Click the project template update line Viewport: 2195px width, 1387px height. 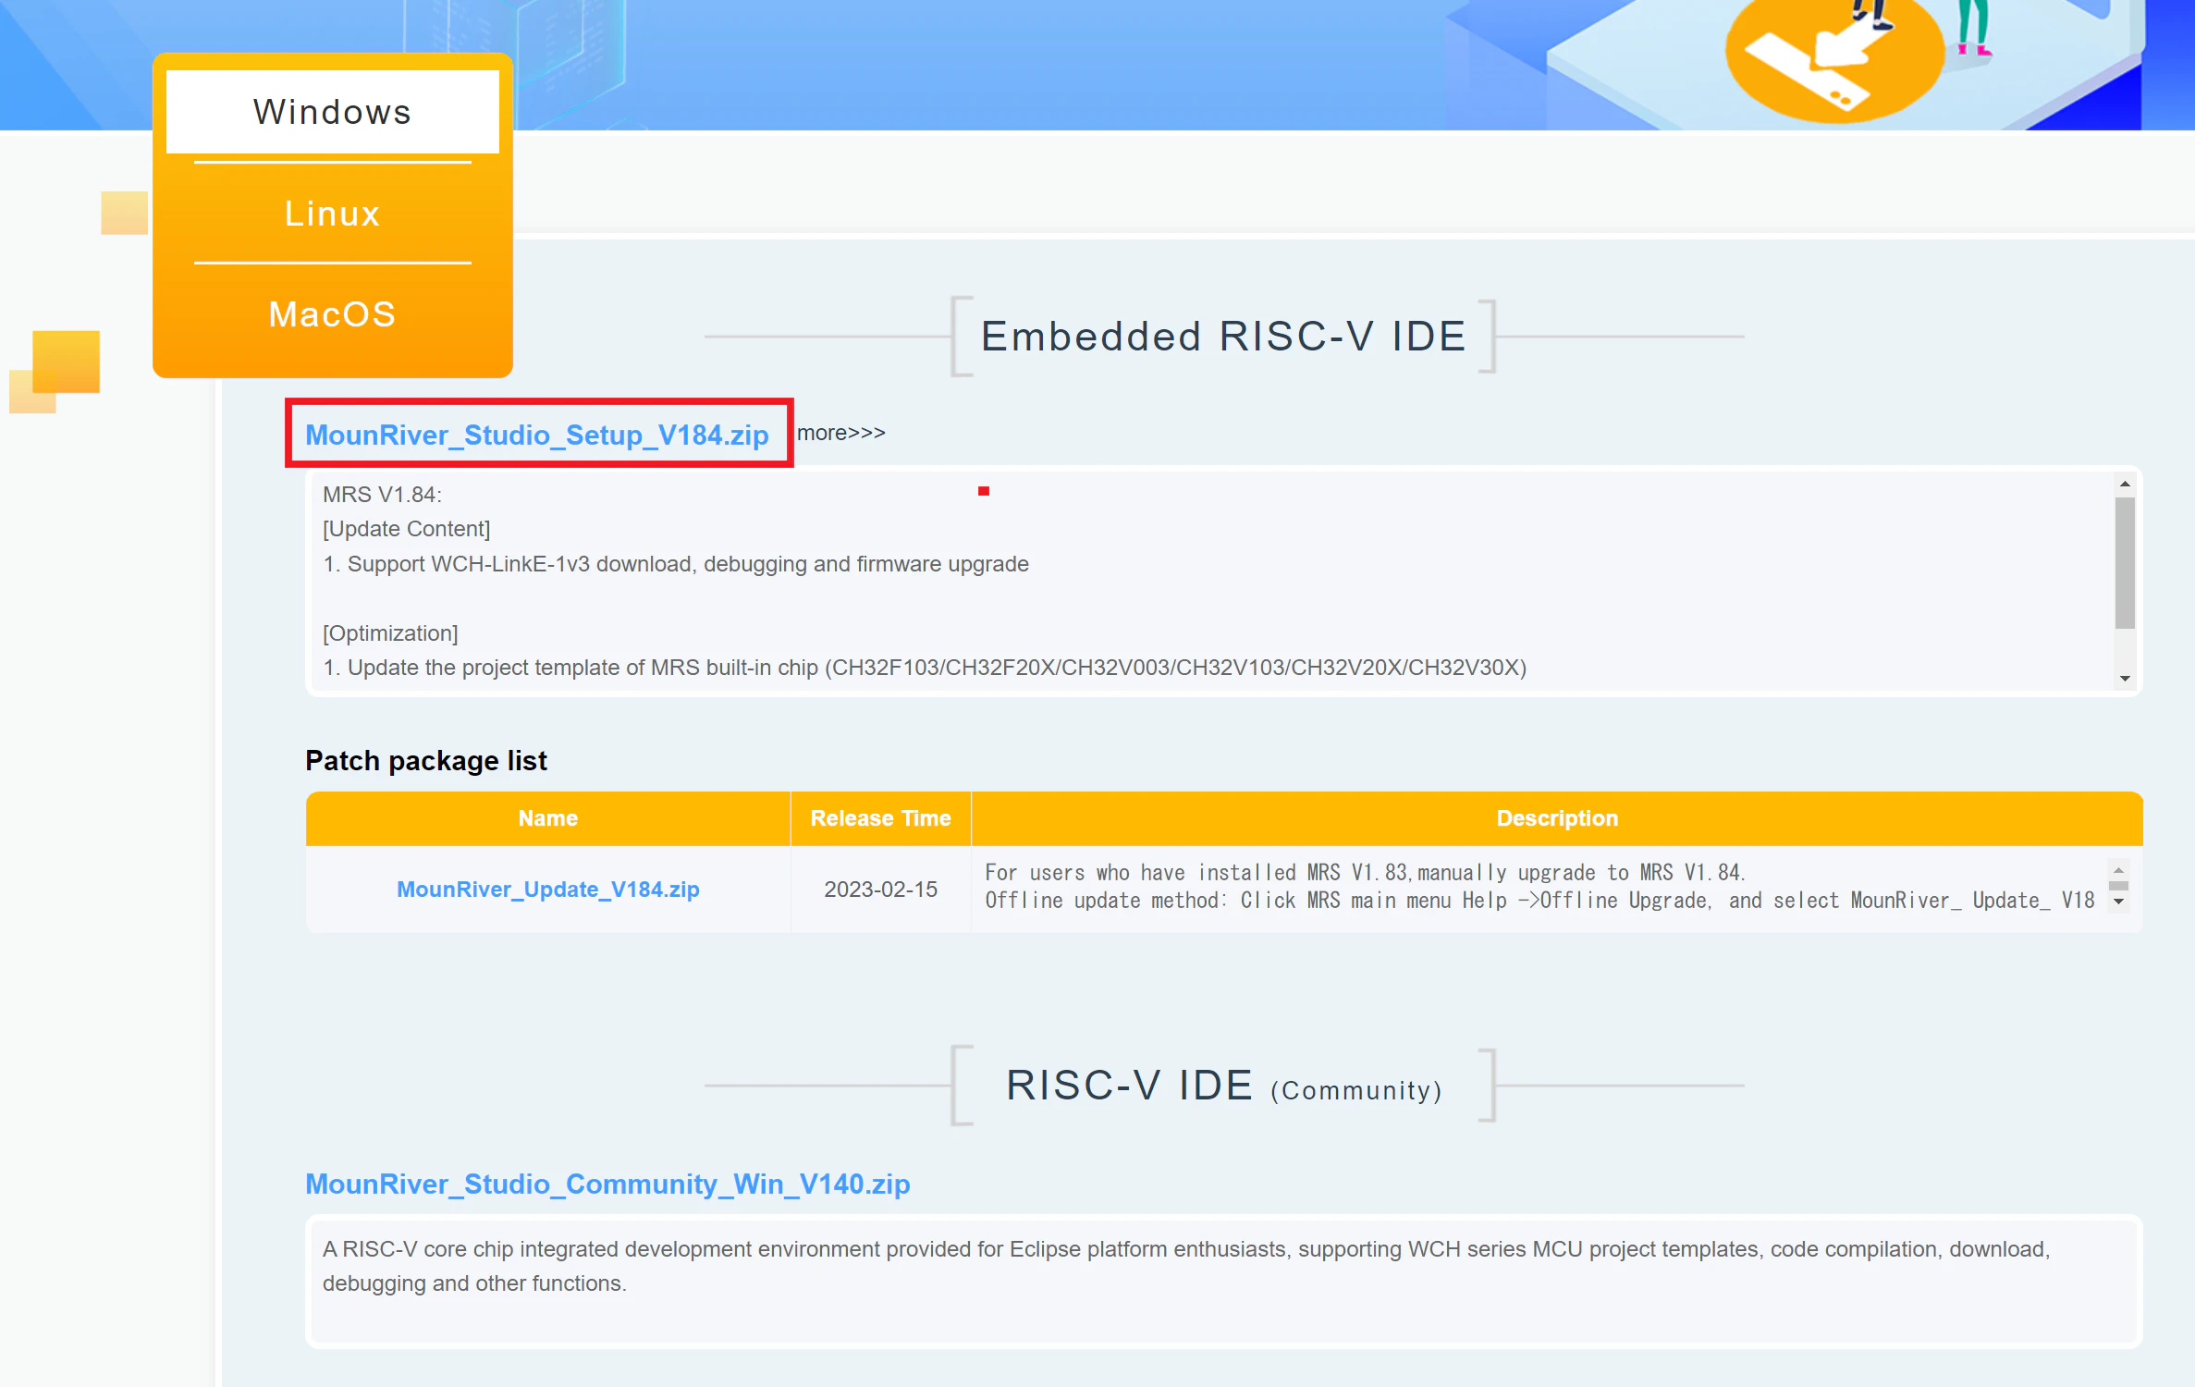point(925,668)
